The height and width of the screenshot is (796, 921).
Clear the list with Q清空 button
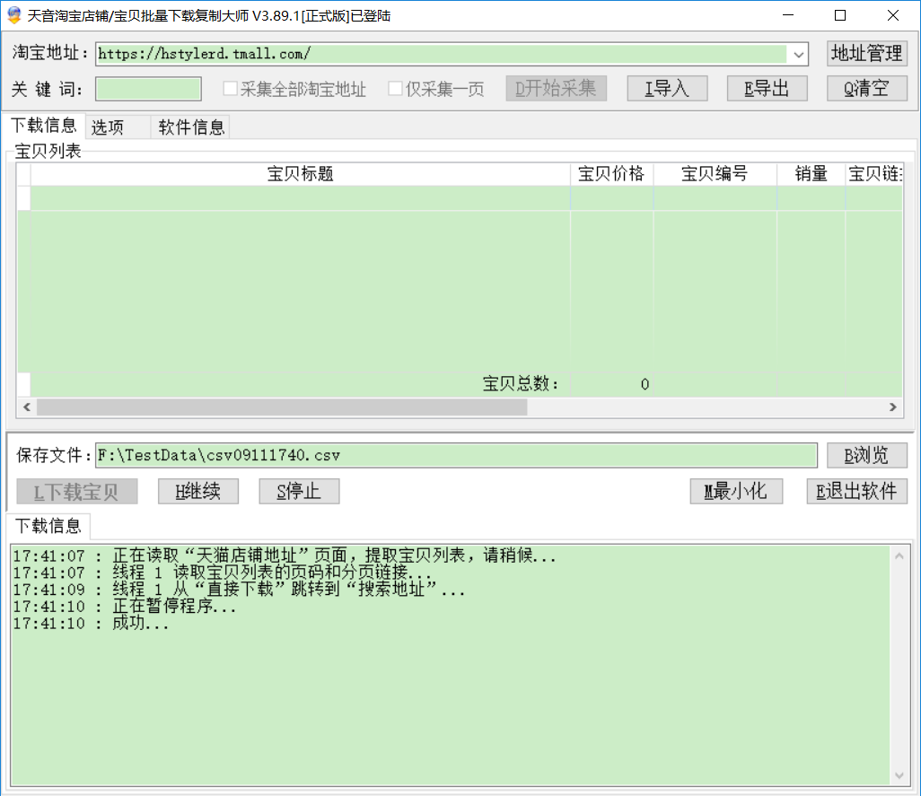[866, 88]
